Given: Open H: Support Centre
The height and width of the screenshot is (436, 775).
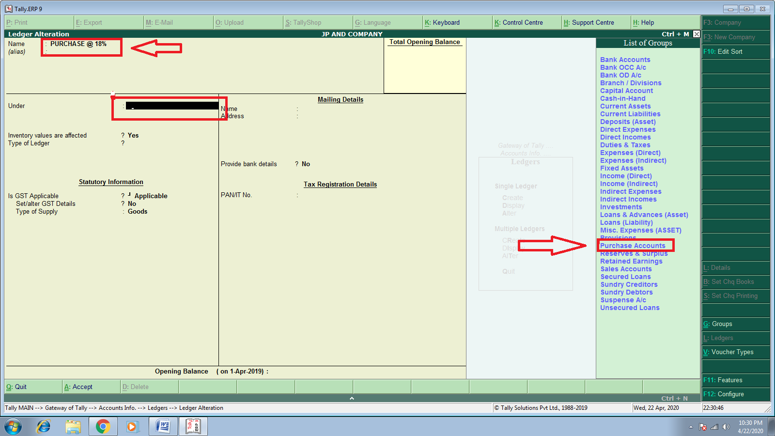Looking at the screenshot, I should point(597,22).
